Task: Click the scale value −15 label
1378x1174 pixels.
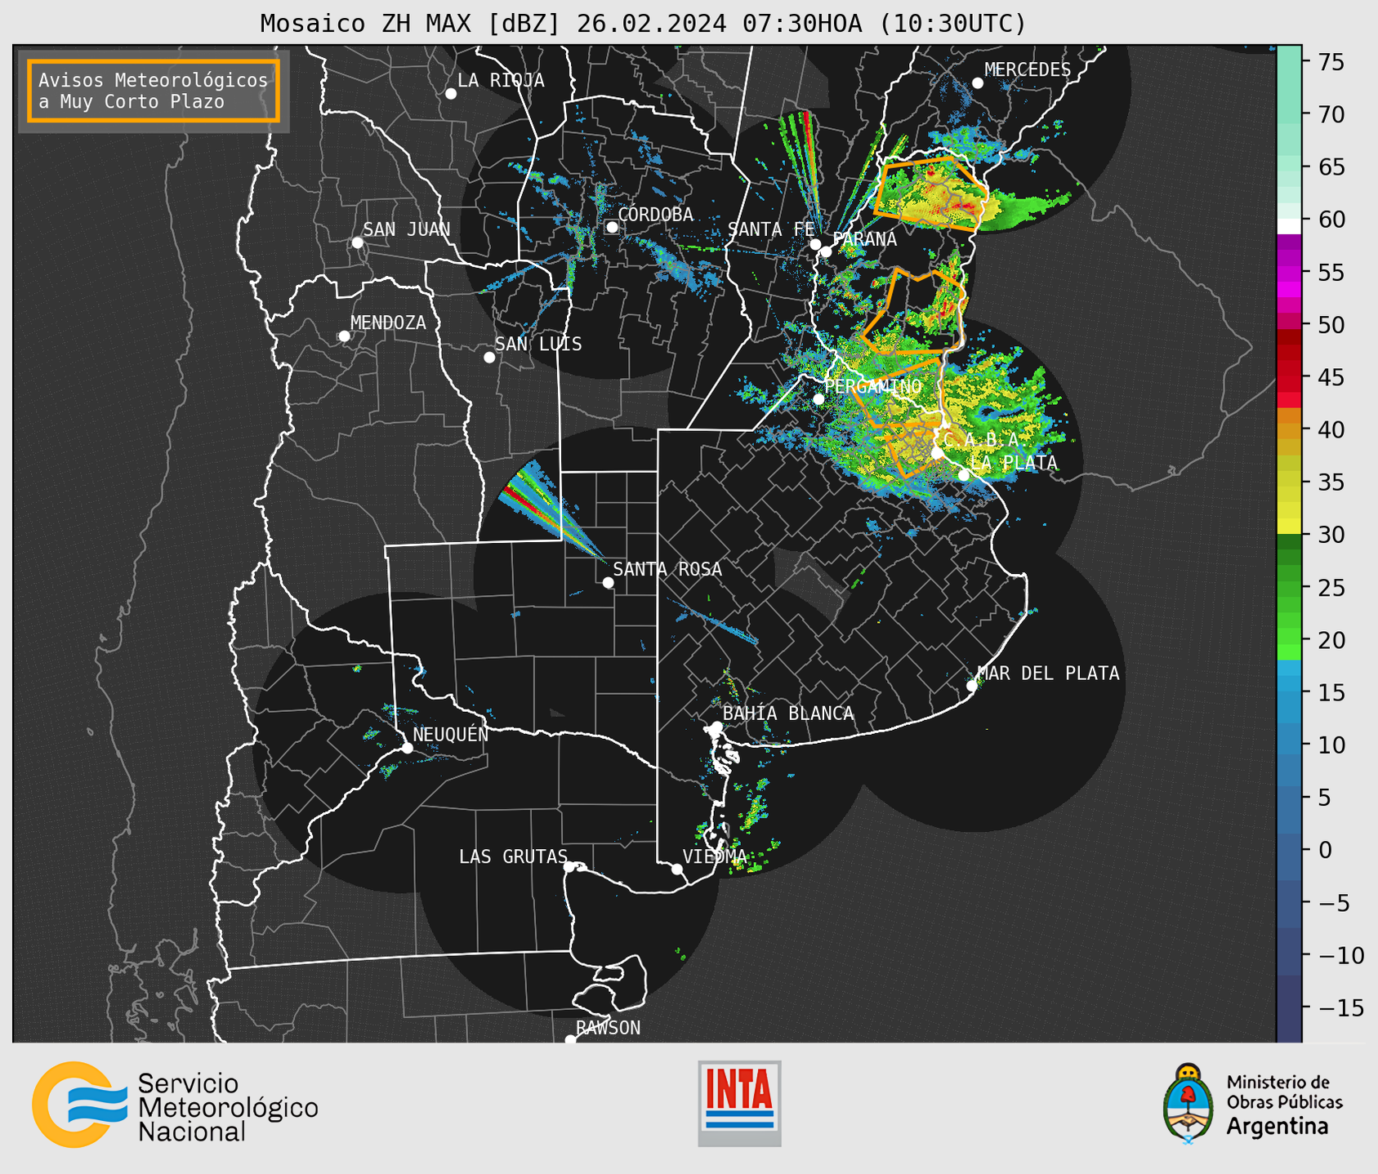Action: click(x=1340, y=1007)
